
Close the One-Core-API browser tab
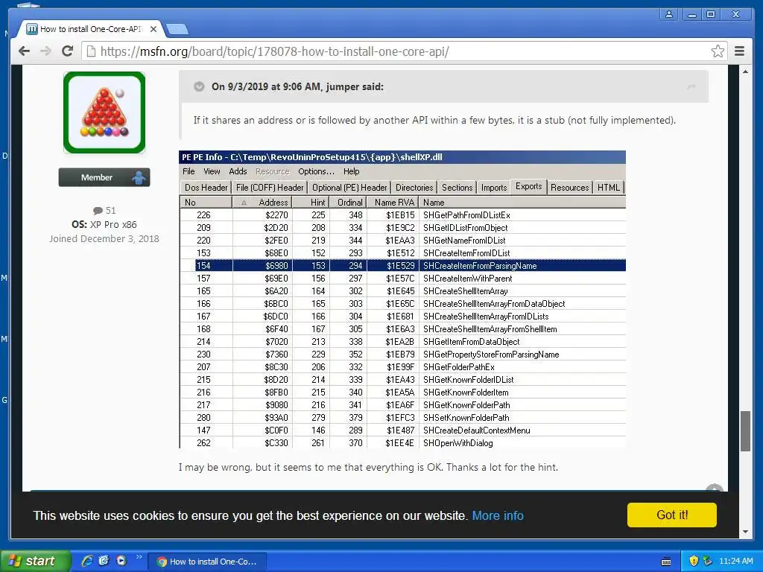tap(153, 29)
